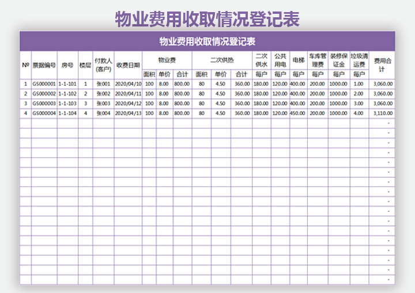Viewport: 415px width, 293px height.
Task: Click room number cell 1-1-101
Action: coord(67,84)
